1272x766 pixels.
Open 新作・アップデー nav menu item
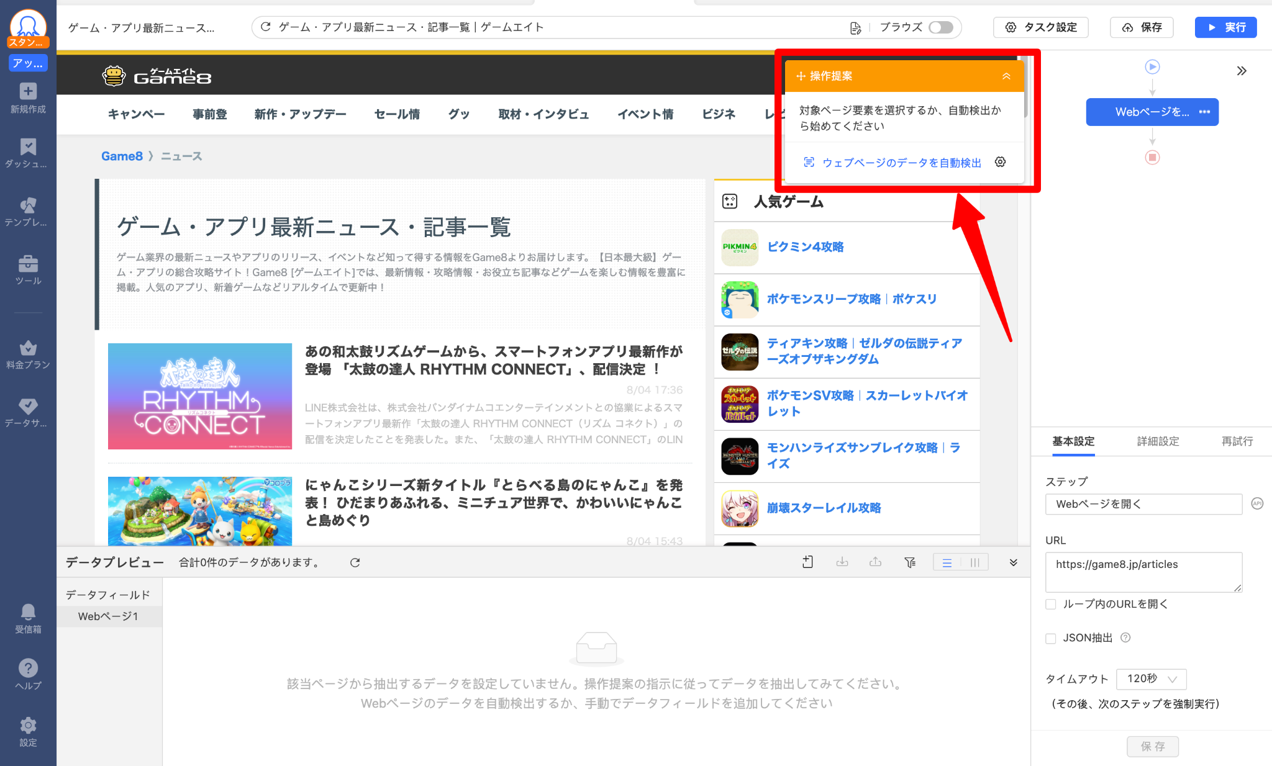301,114
